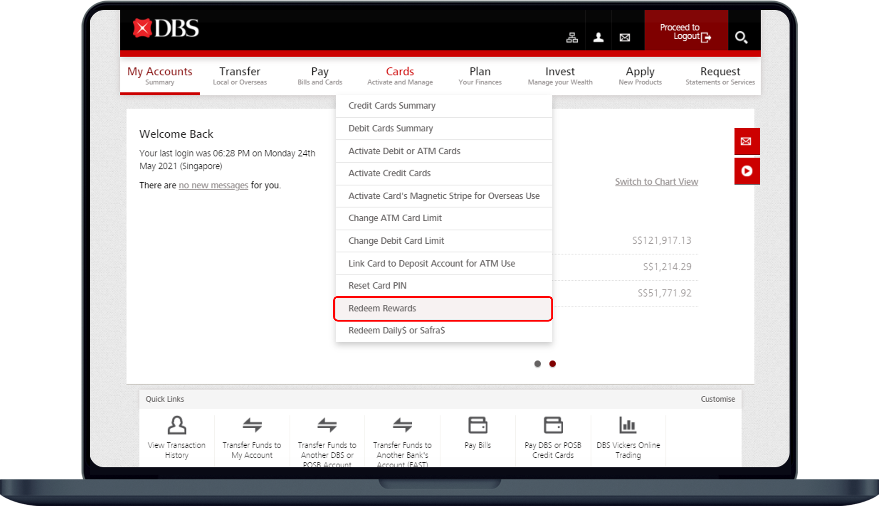Select the second red carousel dot
Viewport: 879px width, 506px height.
(x=552, y=364)
